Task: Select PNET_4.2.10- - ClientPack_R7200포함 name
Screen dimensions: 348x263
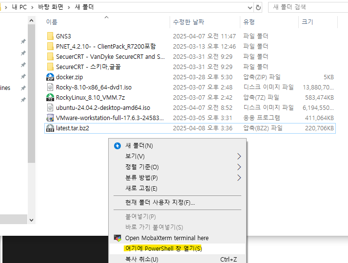Action: tap(106, 47)
